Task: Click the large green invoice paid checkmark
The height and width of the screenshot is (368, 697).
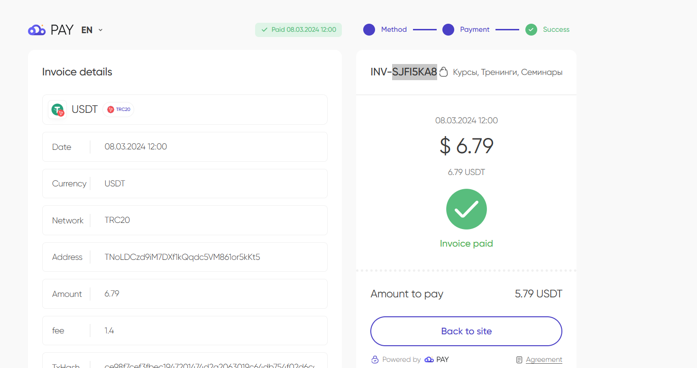Action: coord(467,209)
